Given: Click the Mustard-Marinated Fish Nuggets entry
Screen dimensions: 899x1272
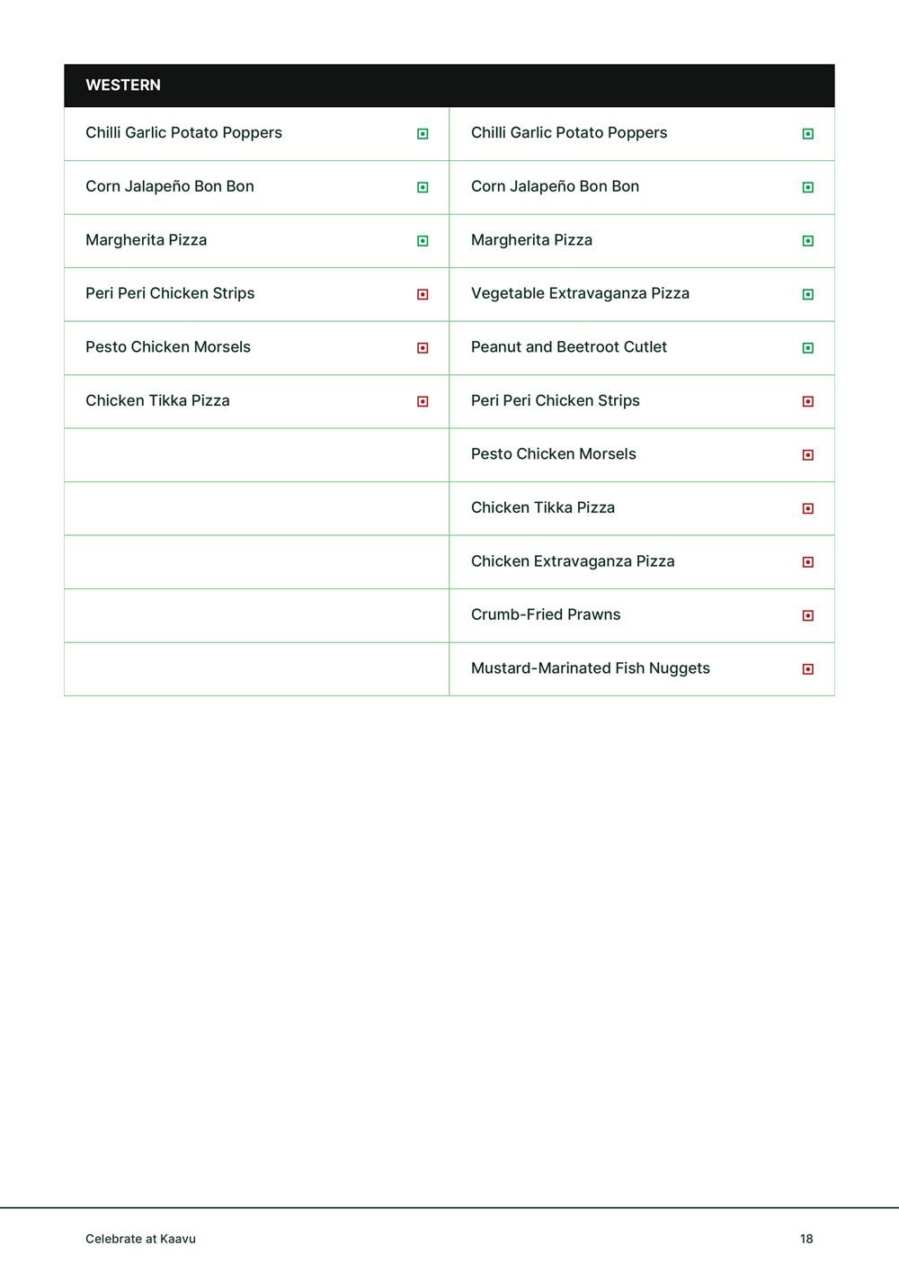Looking at the screenshot, I should [590, 668].
